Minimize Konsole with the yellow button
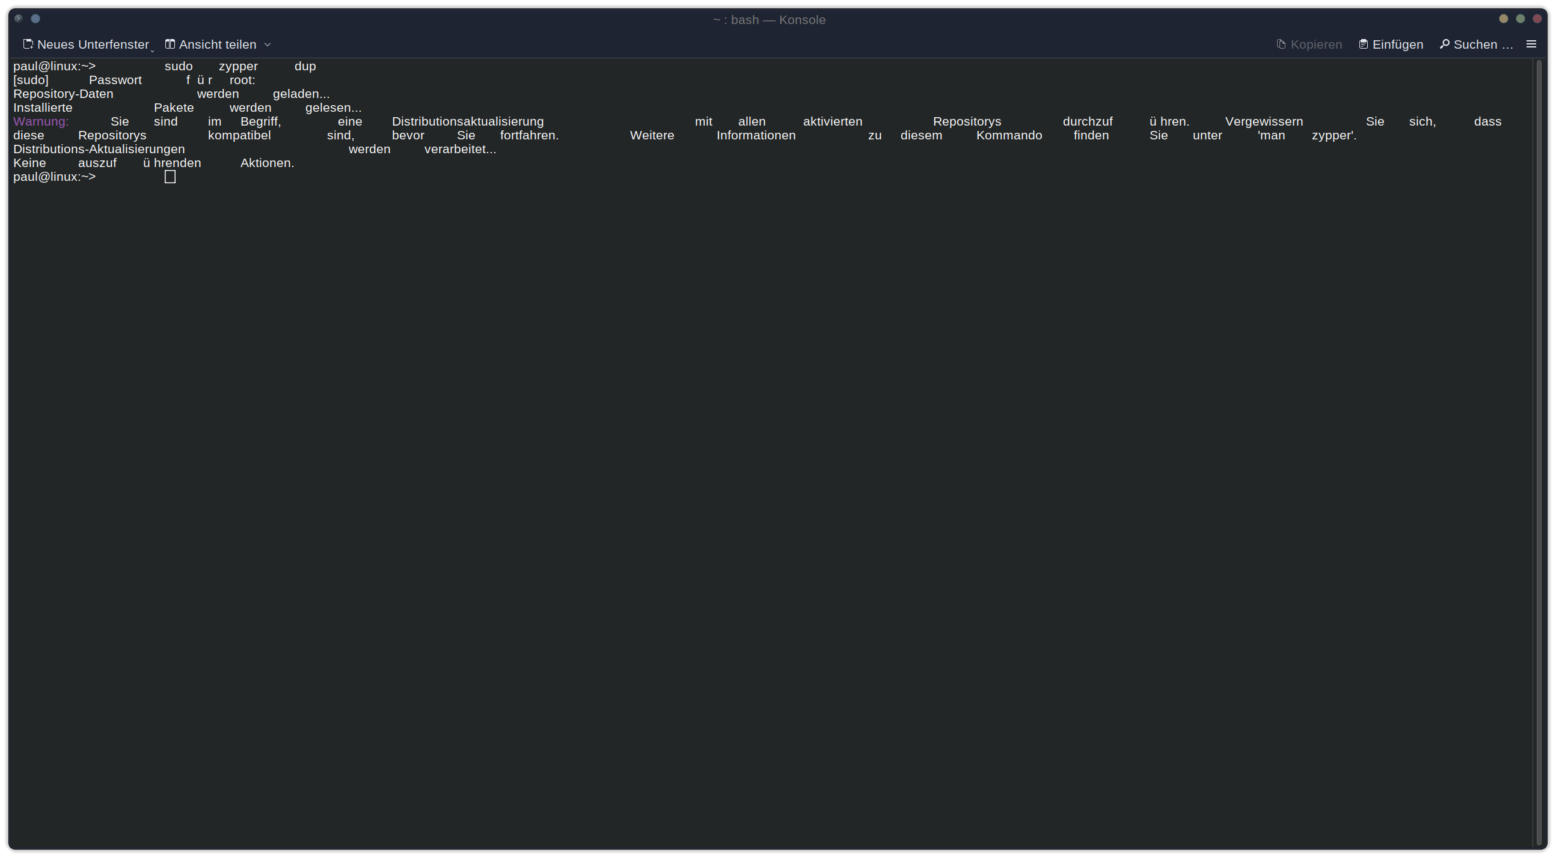This screenshot has width=1556, height=858. (1504, 19)
